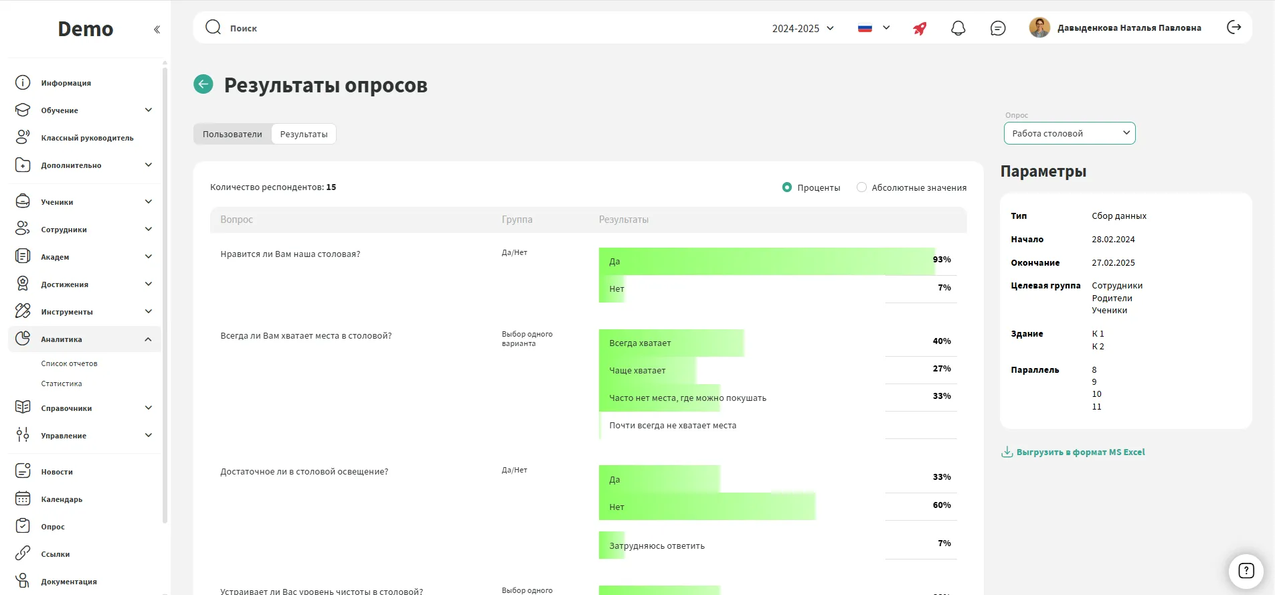Open Список отчетов in sidebar
This screenshot has width=1275, height=595.
(x=69, y=363)
